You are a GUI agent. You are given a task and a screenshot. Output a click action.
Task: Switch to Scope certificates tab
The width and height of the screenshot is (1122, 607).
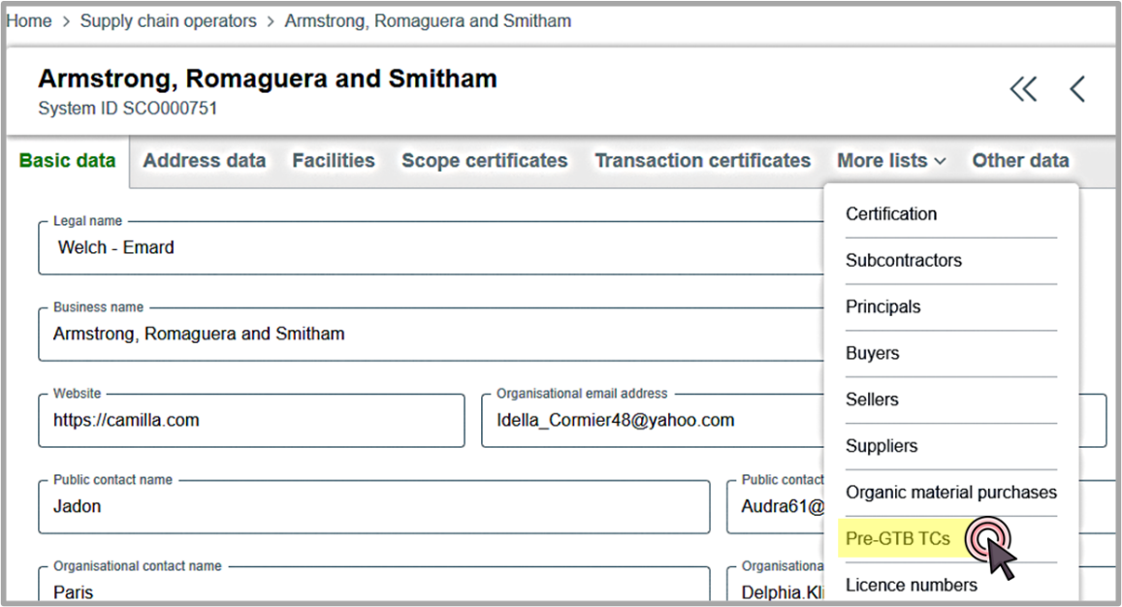(x=485, y=160)
